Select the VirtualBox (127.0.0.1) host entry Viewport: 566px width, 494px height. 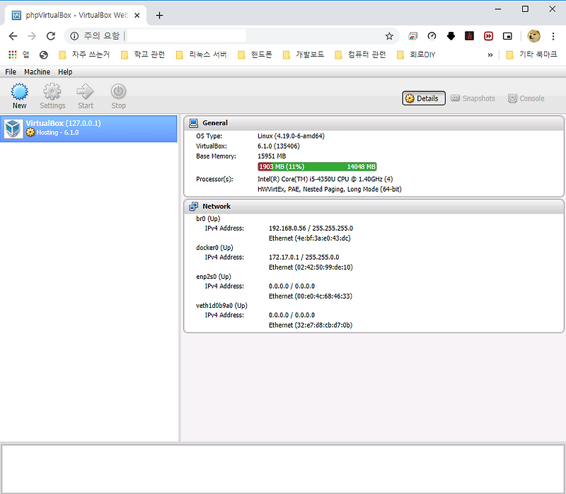pyautogui.click(x=88, y=129)
